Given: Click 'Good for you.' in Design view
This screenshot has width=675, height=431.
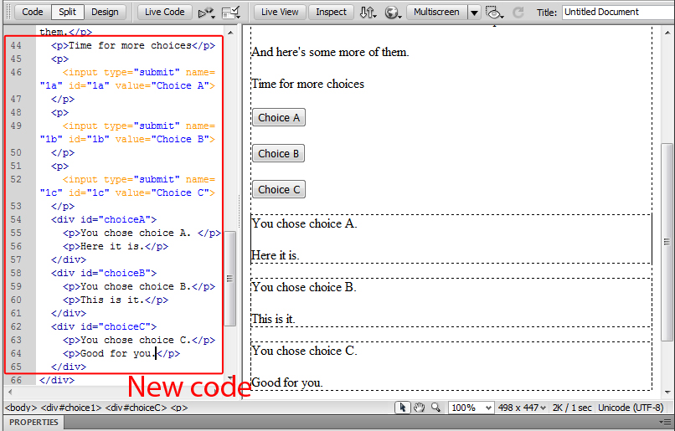Looking at the screenshot, I should (286, 382).
